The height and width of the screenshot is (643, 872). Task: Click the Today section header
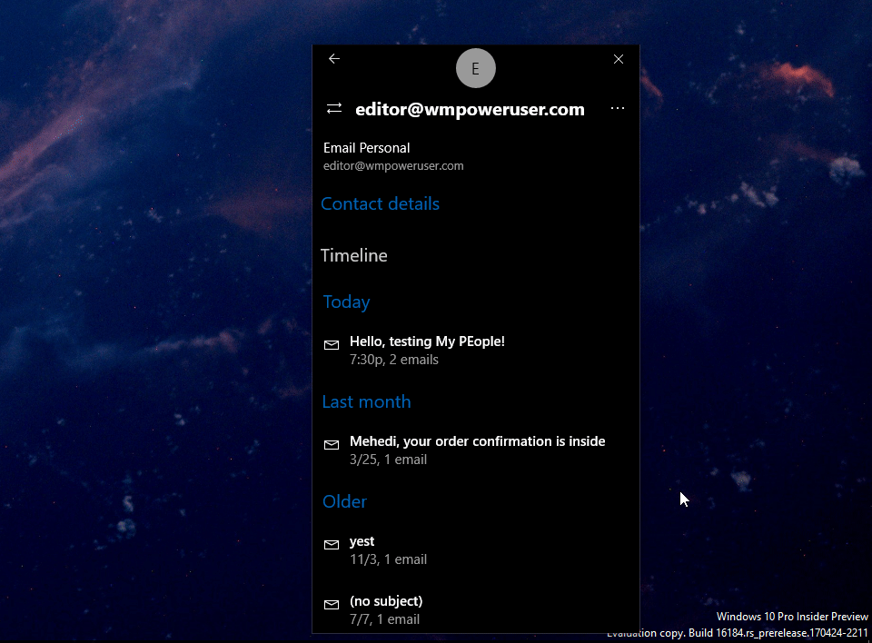pyautogui.click(x=346, y=302)
